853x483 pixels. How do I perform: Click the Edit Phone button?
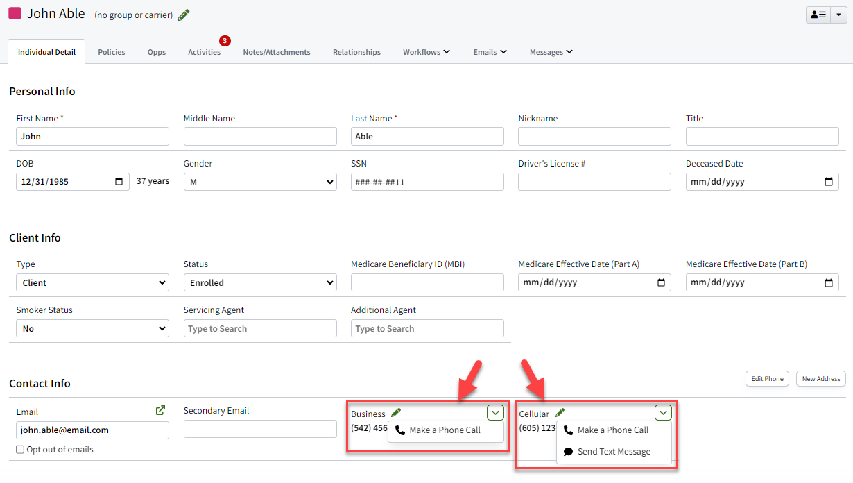coord(767,378)
